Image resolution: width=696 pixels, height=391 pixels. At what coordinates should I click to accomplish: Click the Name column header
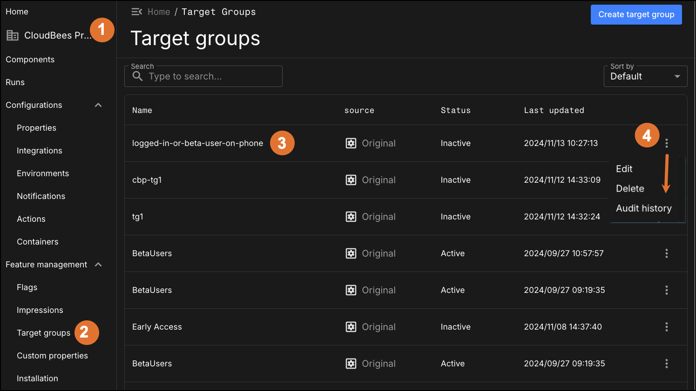142,110
